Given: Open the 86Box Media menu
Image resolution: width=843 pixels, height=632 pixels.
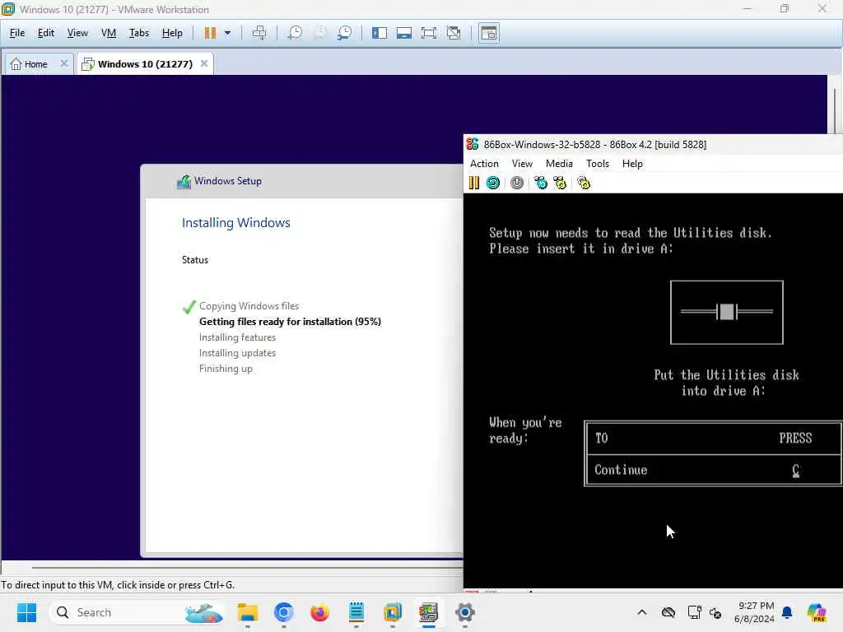Looking at the screenshot, I should coord(559,164).
